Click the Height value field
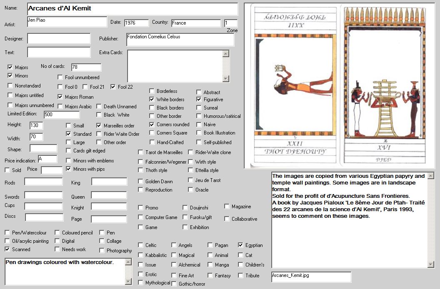Viewport: 440px width, 289px height. [x=36, y=125]
